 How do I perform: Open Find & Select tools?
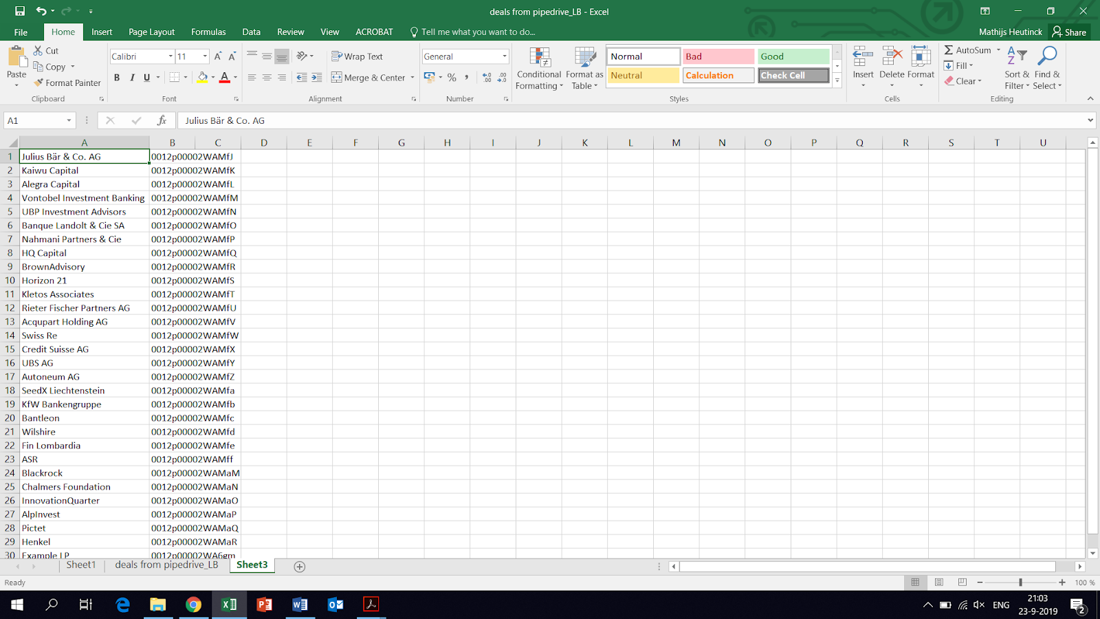1047,68
